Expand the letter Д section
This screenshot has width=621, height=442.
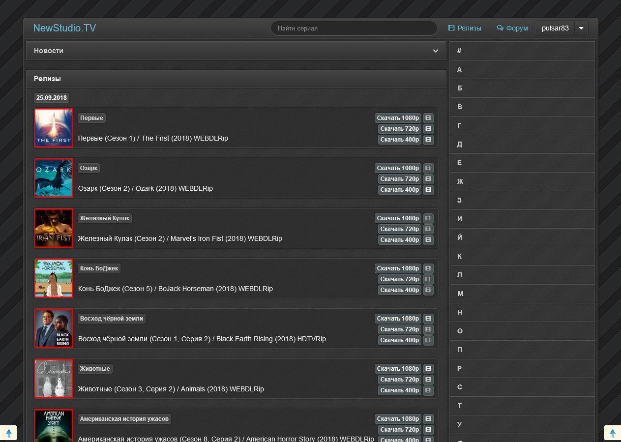522,145
